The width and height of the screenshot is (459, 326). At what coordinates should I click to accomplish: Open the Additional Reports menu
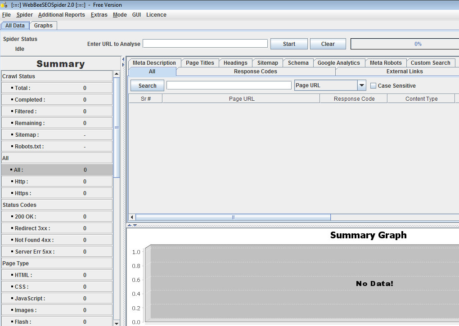click(62, 15)
